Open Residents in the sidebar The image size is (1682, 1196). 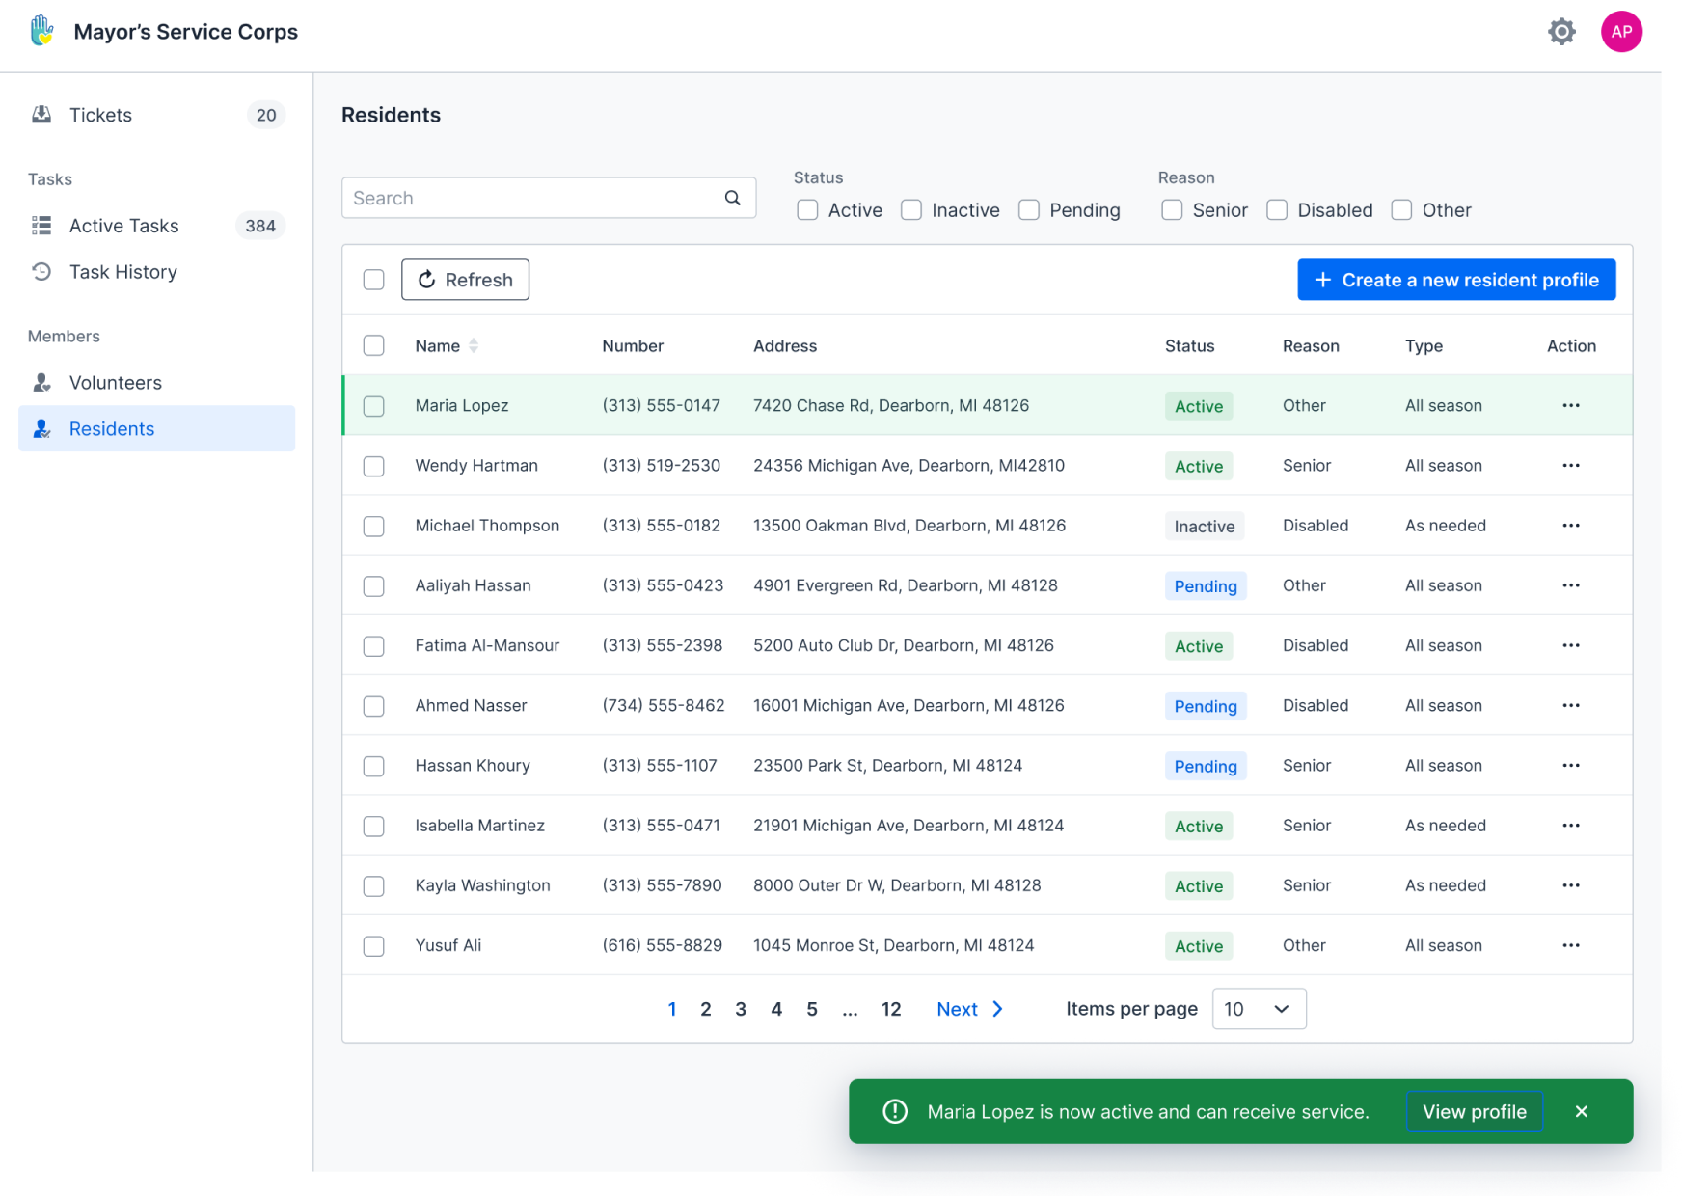(156, 428)
